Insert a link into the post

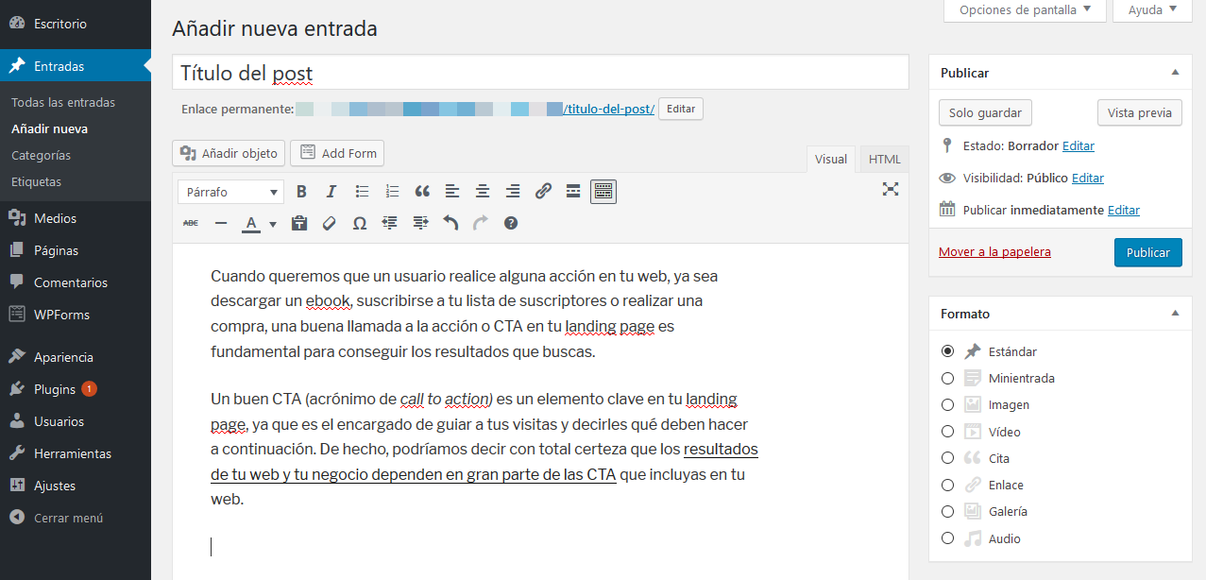(543, 191)
